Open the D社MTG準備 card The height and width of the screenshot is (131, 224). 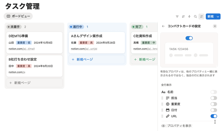pyautogui.click(x=34, y=43)
